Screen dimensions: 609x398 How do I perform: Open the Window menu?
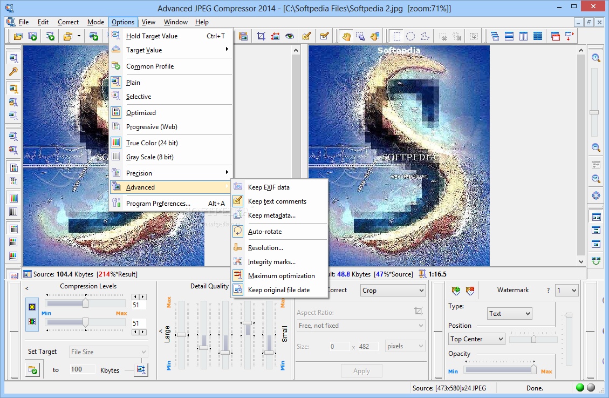pos(175,22)
